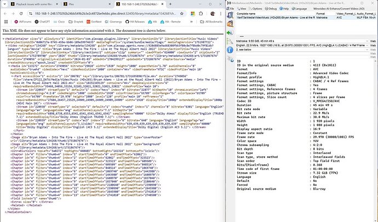Click the plex.direct URL address field

coord(106,14)
